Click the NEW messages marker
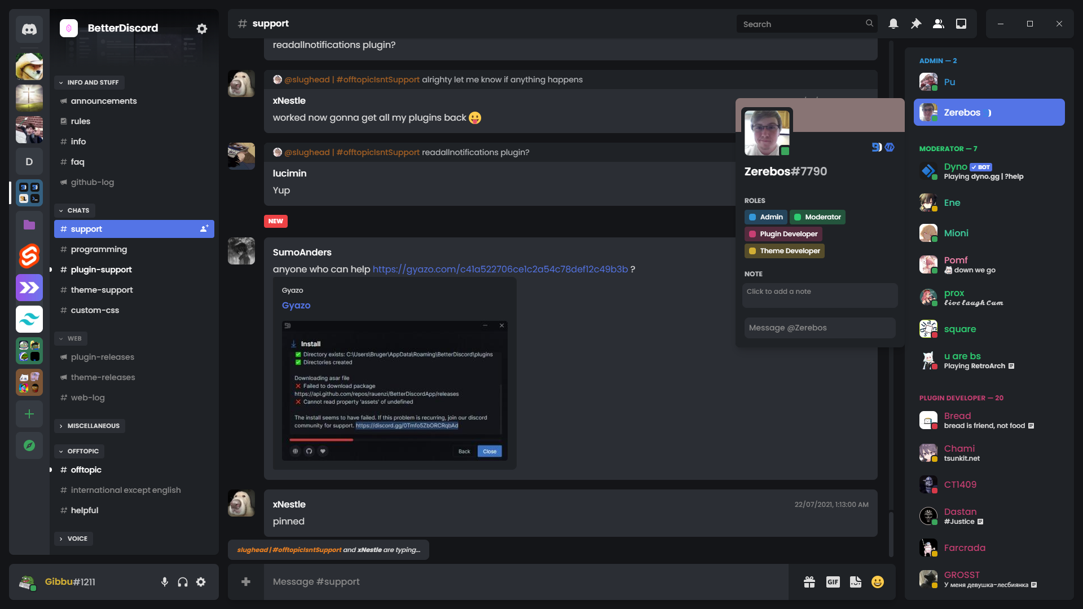Viewport: 1083px width, 609px height. coord(276,221)
